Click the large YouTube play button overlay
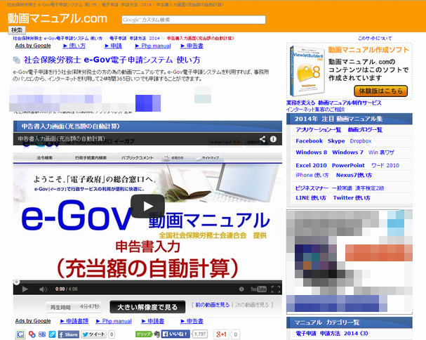The image size is (426, 340). coord(147,206)
